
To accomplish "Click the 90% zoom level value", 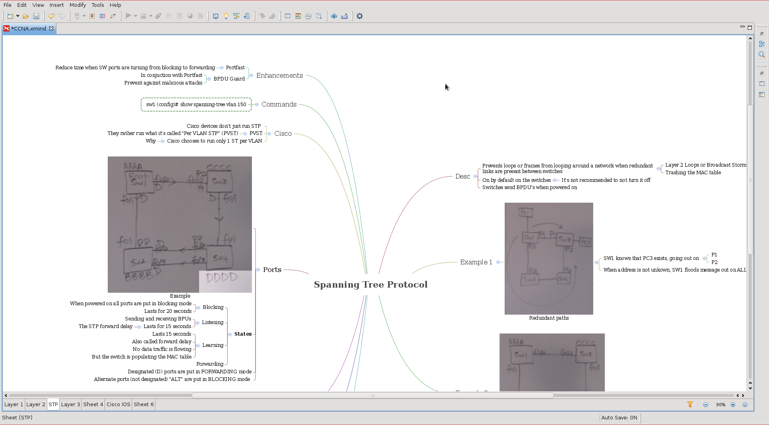I will [x=721, y=405].
